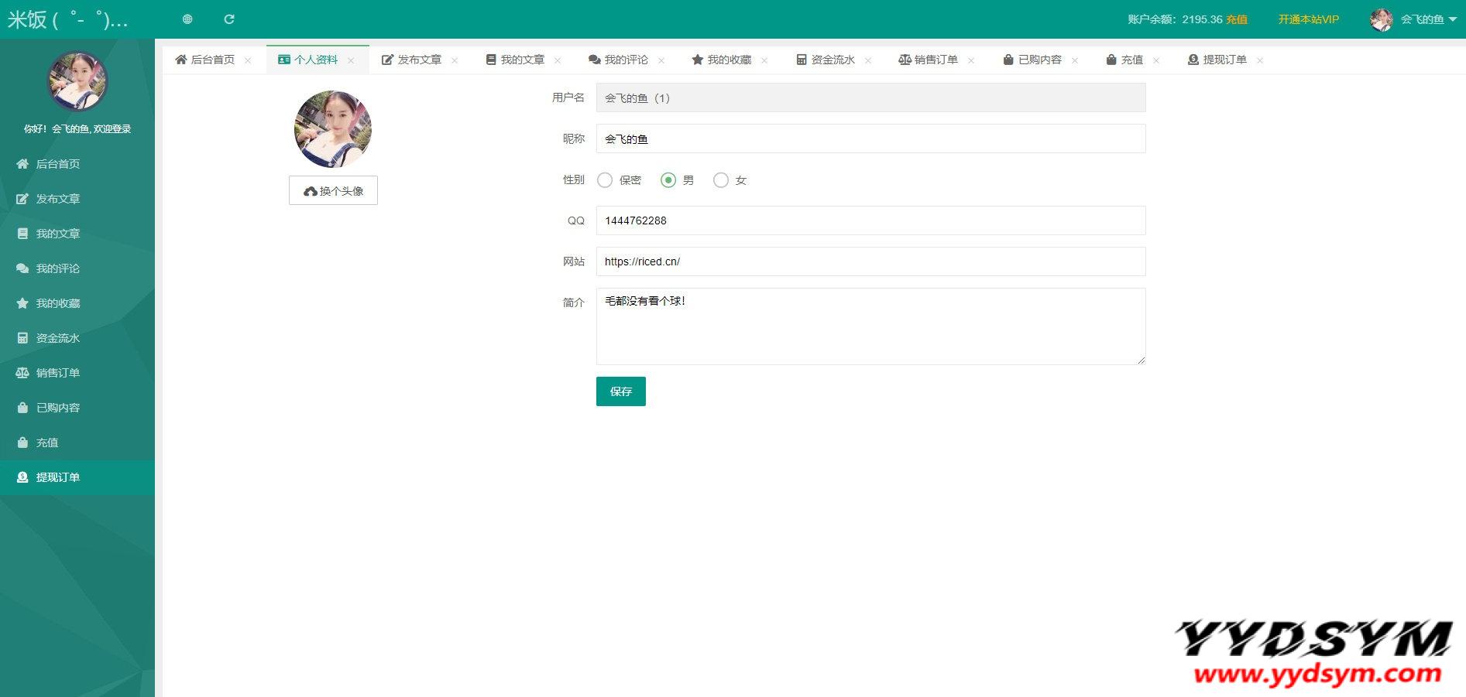Image resolution: width=1466 pixels, height=697 pixels.
Task: Open 发布文章 from the sidebar
Action: (x=57, y=199)
